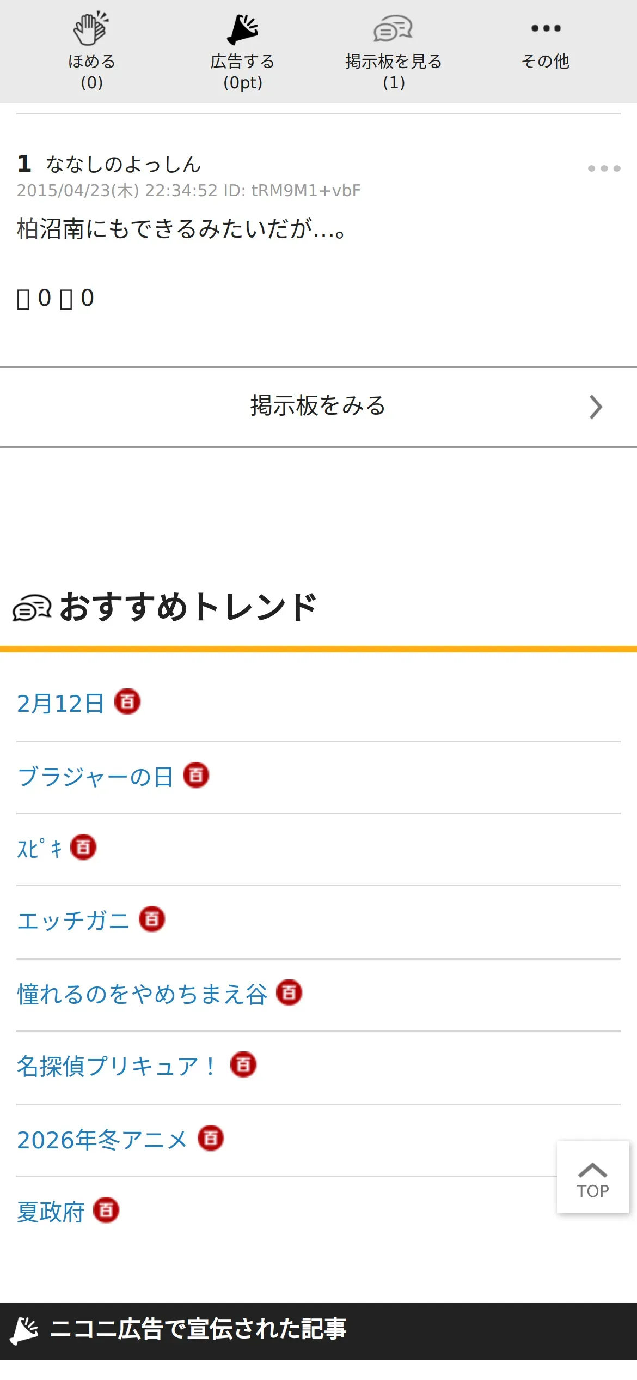Tap the megaphone 広告する icon
The height and width of the screenshot is (1380, 637).
pos(242,28)
